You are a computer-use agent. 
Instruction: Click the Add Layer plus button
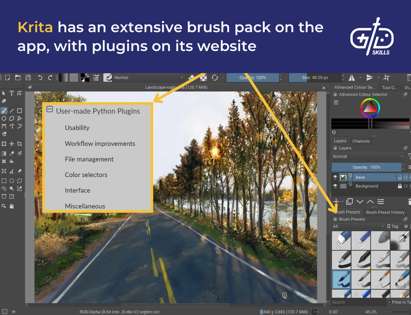pyautogui.click(x=336, y=201)
